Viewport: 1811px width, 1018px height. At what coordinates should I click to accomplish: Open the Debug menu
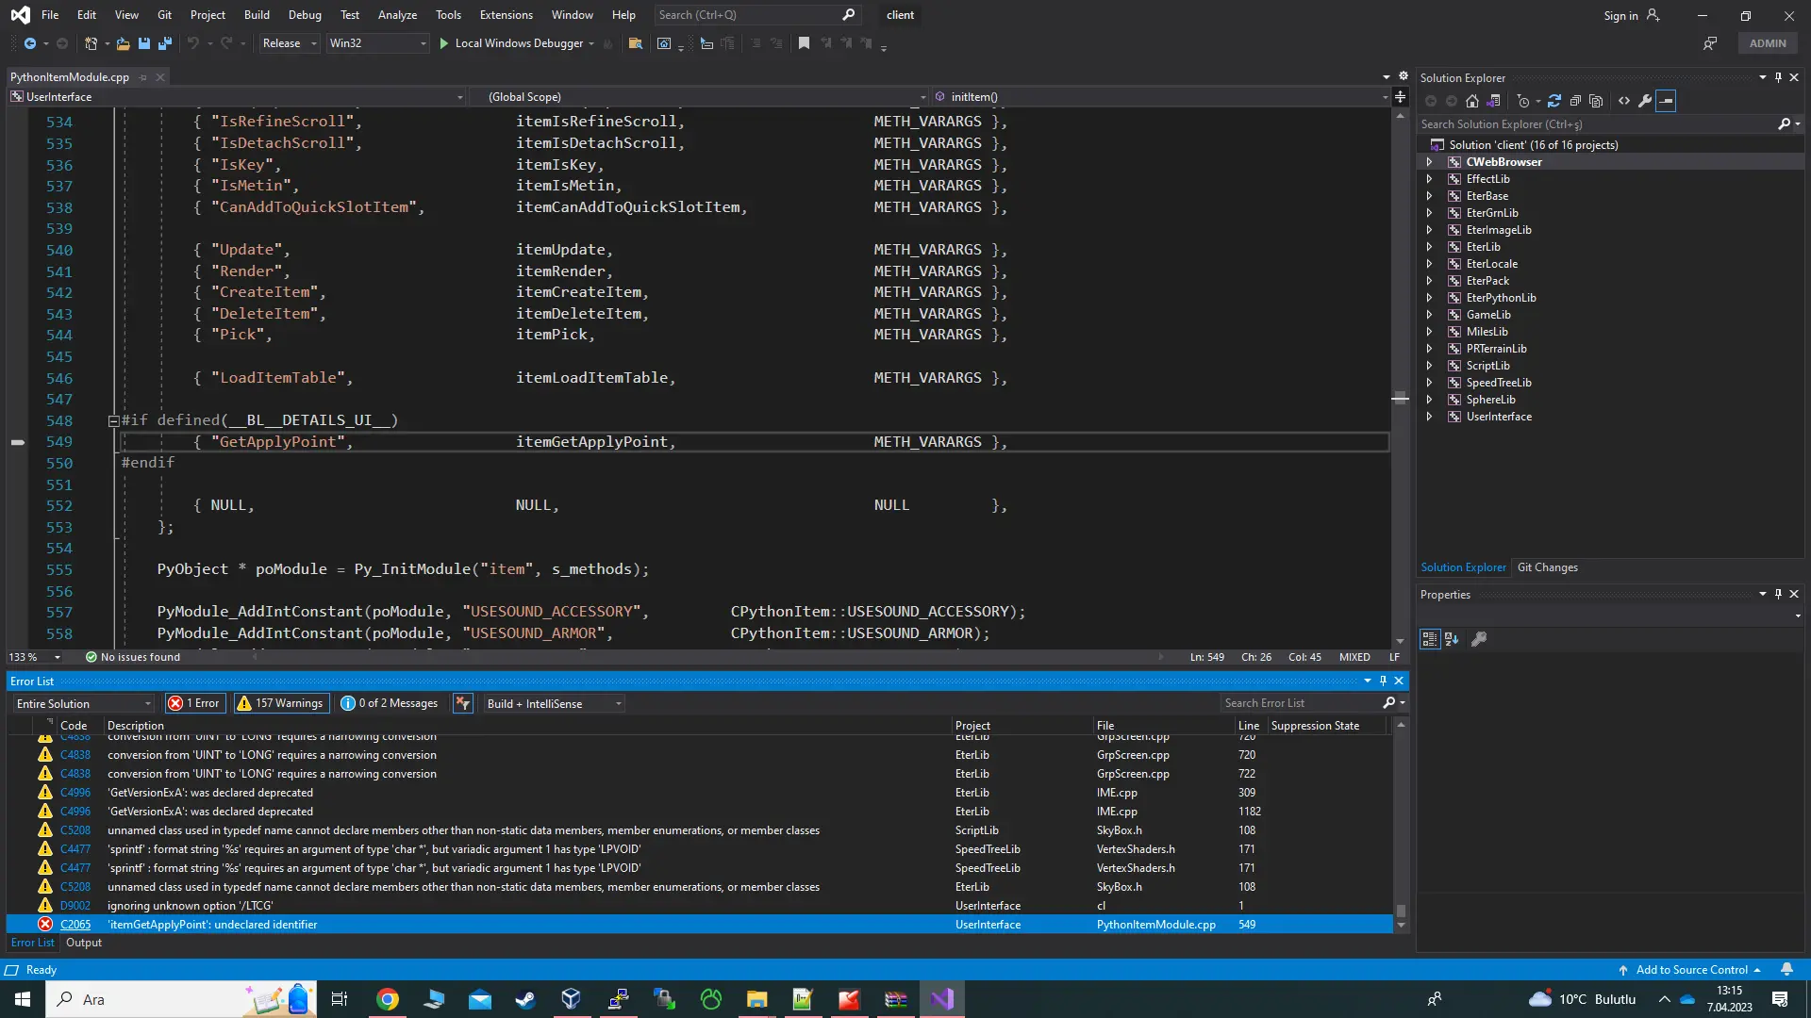point(304,15)
